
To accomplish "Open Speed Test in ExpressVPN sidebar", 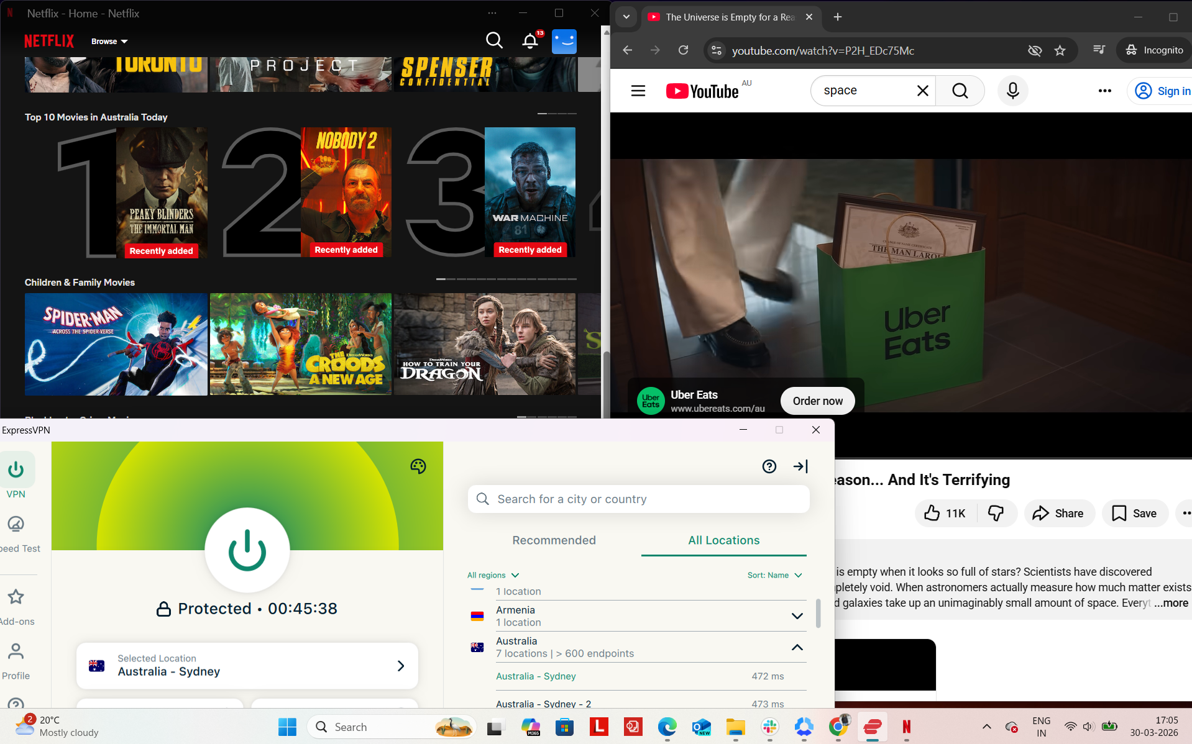I will coord(16,531).
